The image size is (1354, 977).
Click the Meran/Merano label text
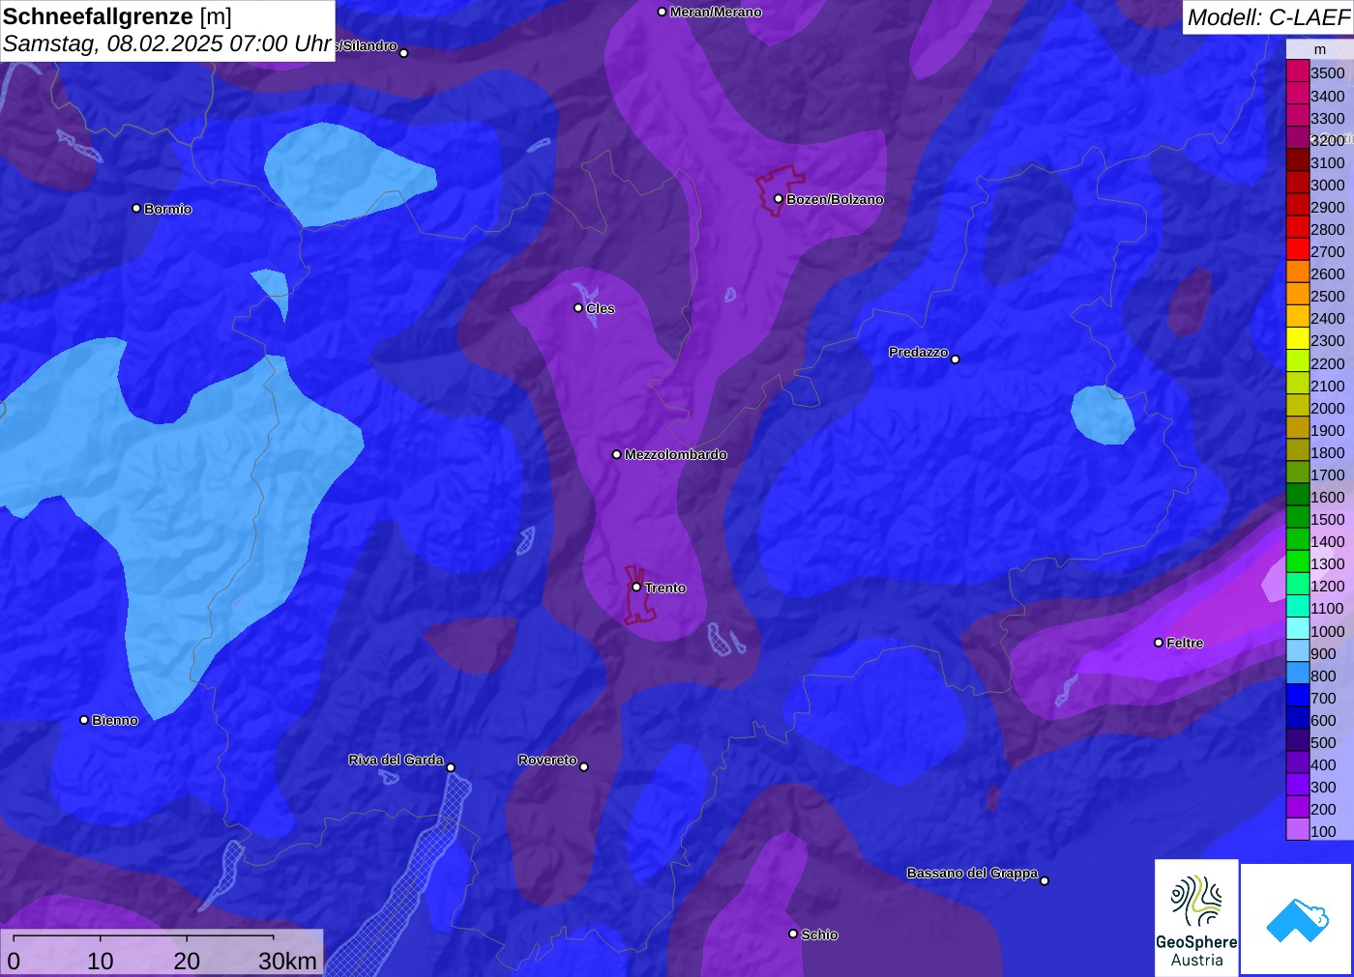[x=716, y=12]
